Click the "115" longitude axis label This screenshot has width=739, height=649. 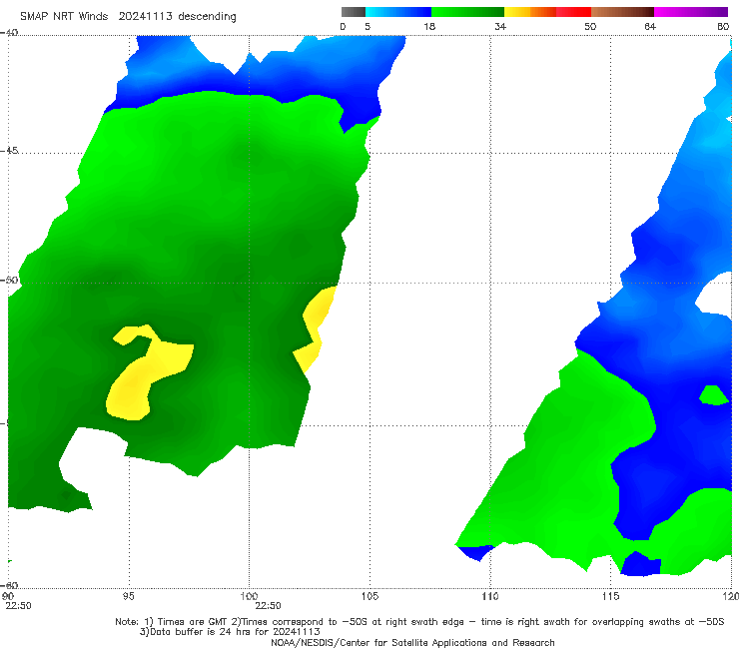611,596
